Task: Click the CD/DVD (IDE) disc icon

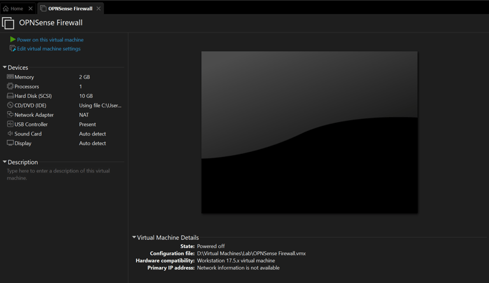Action: pyautogui.click(x=10, y=105)
